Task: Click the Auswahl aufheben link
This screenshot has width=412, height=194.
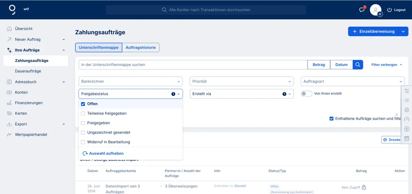Action: (x=106, y=153)
